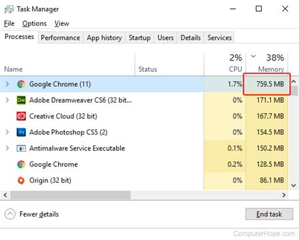Select the Adobe Dreamweaver CS6 icon
This screenshot has width=299, height=240.
(21, 100)
